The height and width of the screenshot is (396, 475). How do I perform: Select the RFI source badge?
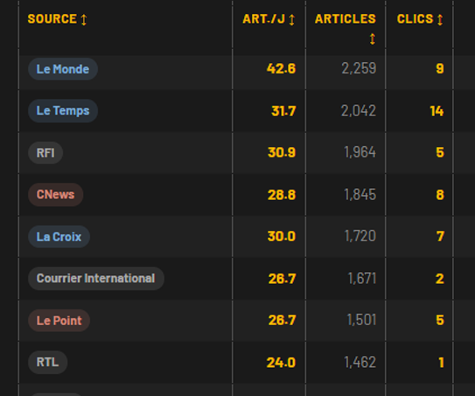click(x=45, y=153)
